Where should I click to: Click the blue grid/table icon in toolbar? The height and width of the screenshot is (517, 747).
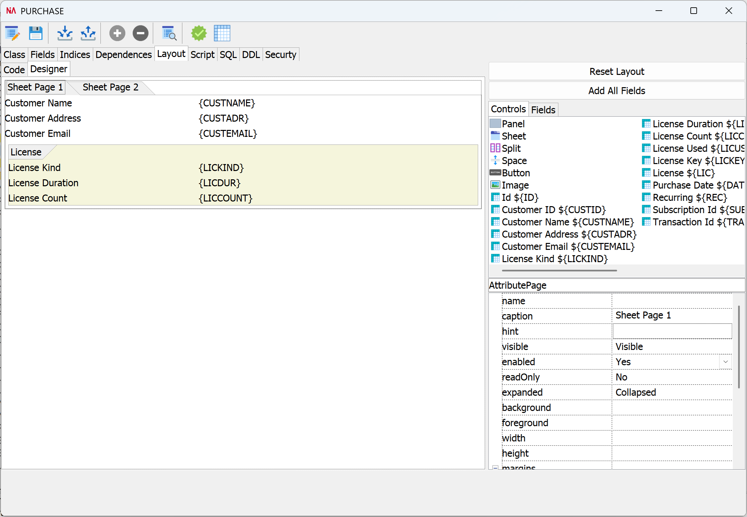(222, 33)
